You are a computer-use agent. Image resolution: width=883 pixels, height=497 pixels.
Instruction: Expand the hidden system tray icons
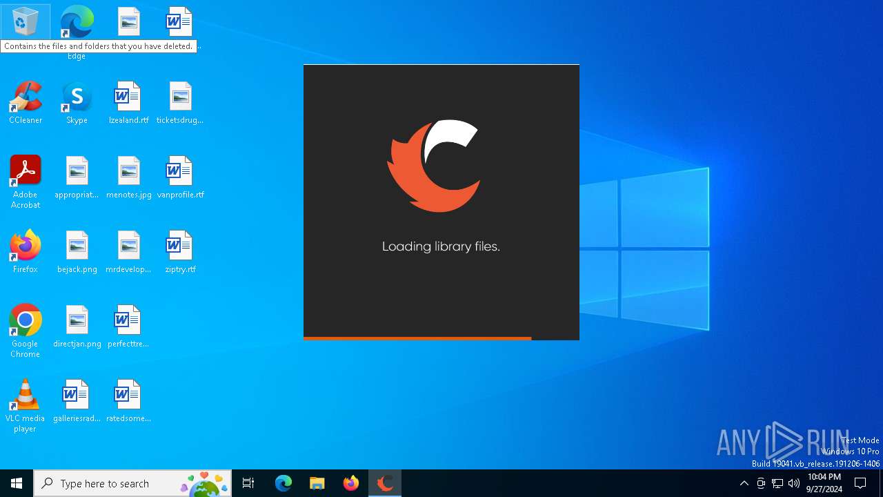coord(744,483)
